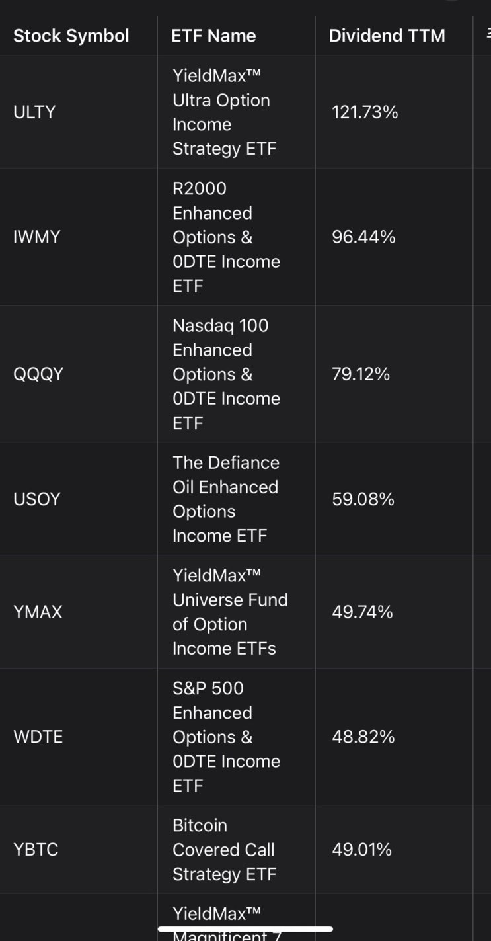Open the YMAX stock symbol
The image size is (491, 941).
point(38,612)
